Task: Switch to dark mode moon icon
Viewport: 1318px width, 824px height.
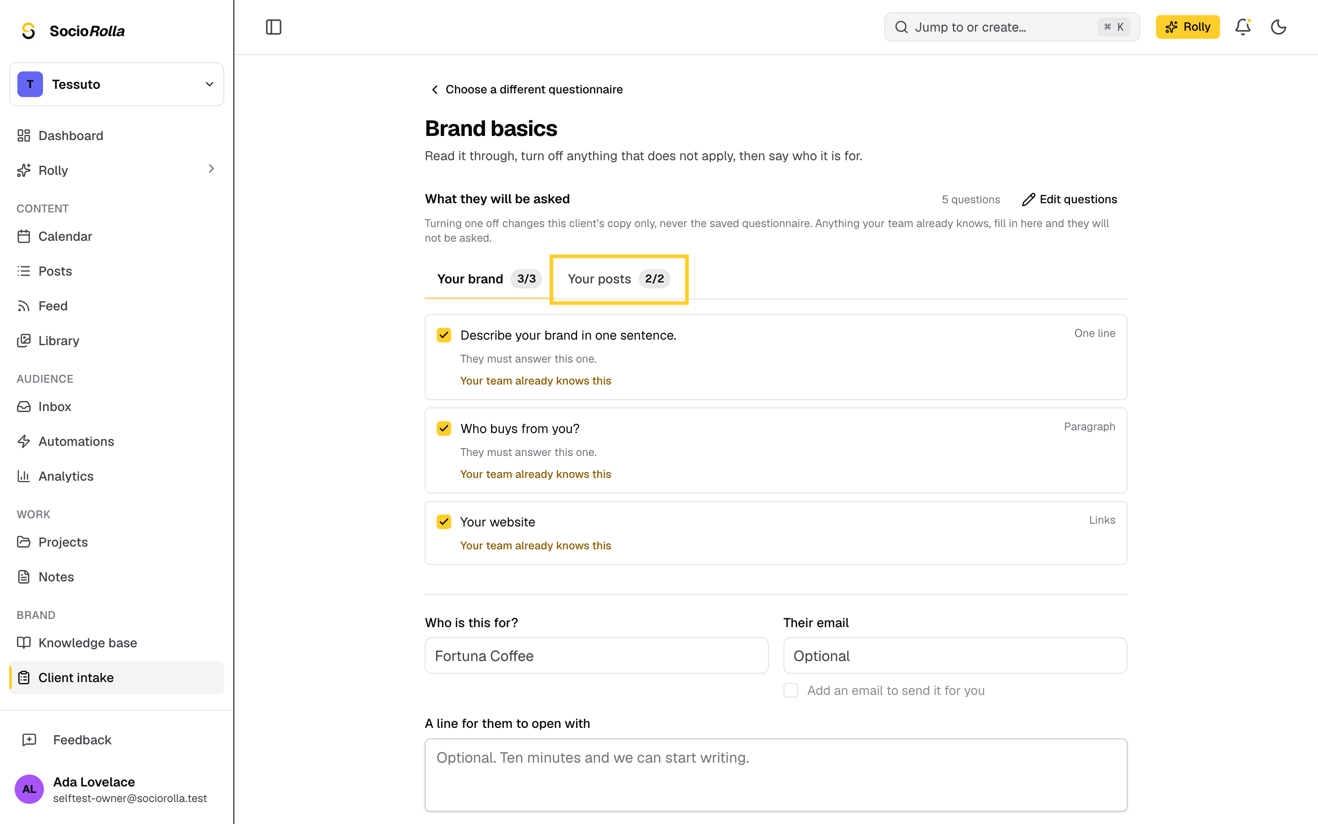Action: (1278, 27)
